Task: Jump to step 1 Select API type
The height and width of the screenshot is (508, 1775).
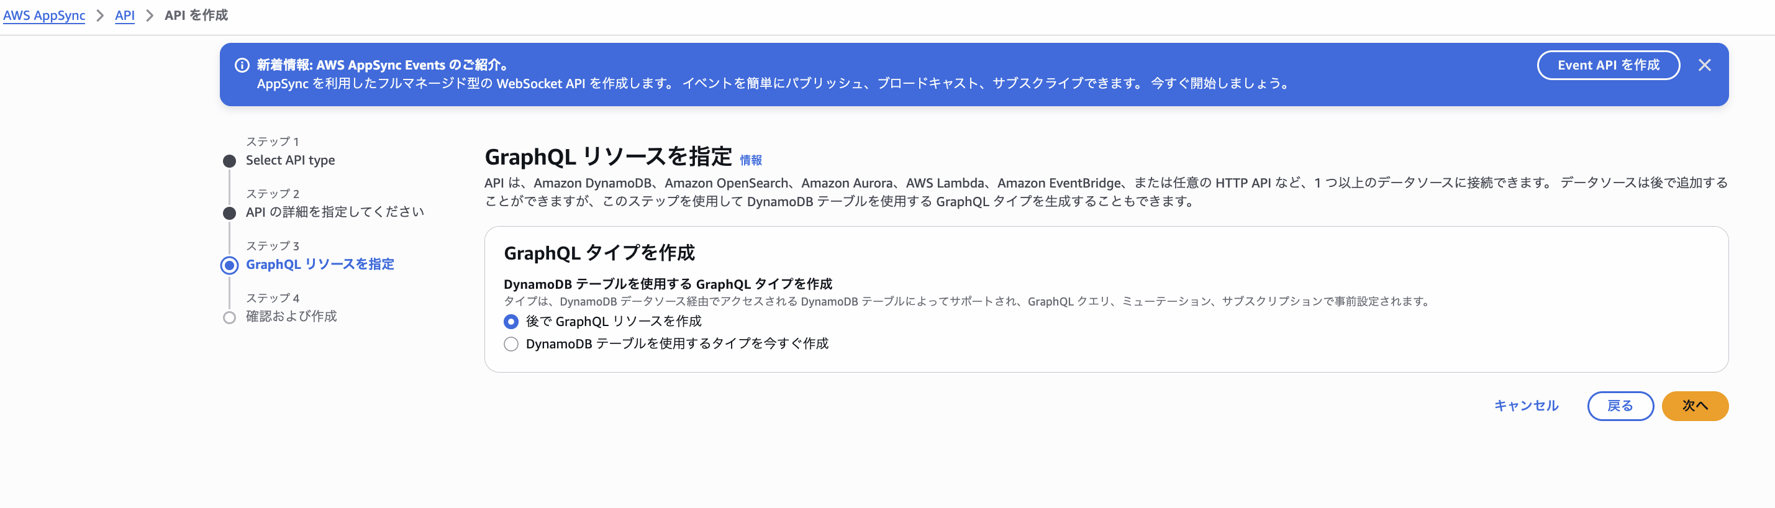Action: point(290,160)
